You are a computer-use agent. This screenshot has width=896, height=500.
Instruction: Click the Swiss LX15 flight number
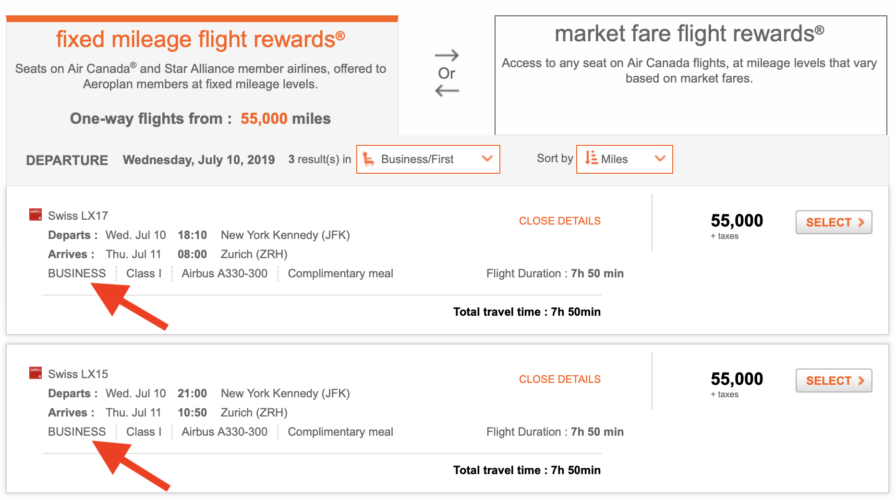click(78, 374)
